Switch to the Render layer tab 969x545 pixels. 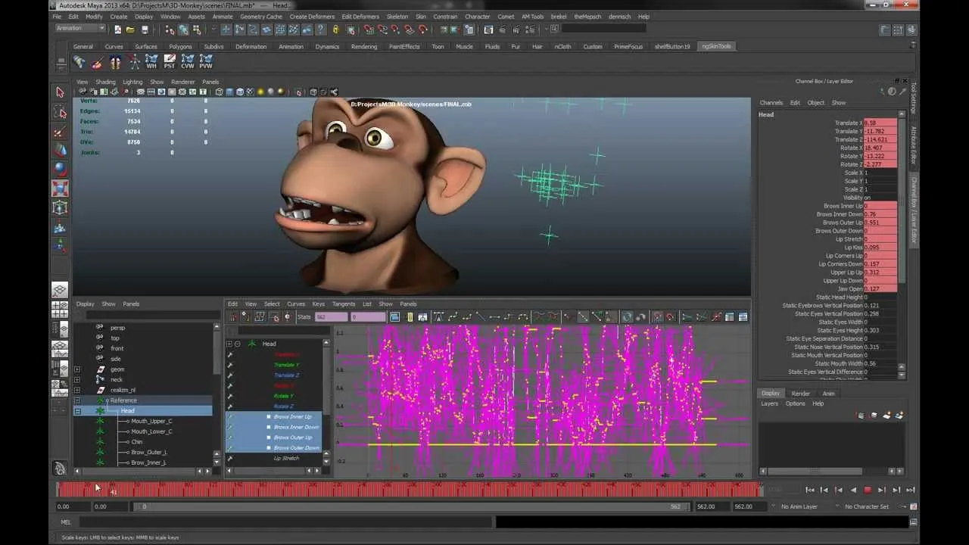click(801, 394)
